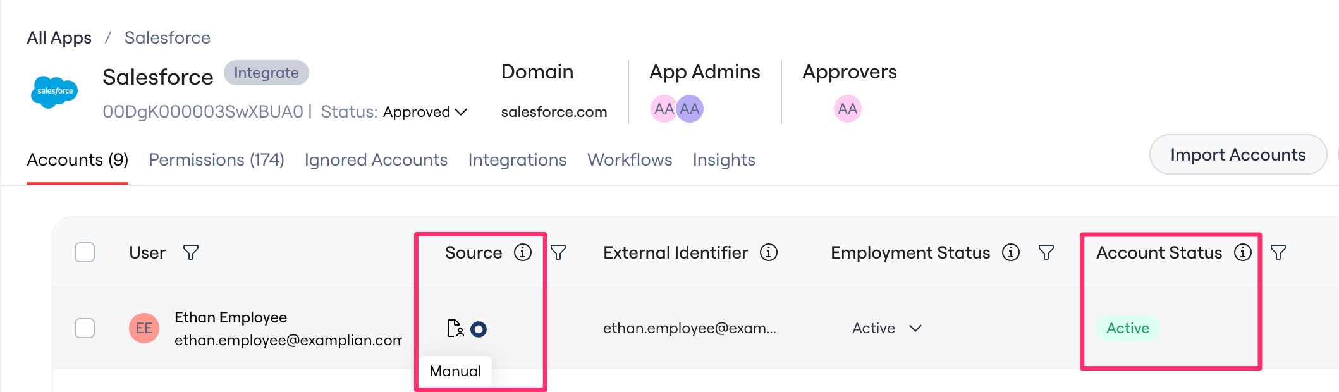Viewport: 1339px width, 392px height.
Task: Click the Ethan Employee name
Action: [231, 317]
